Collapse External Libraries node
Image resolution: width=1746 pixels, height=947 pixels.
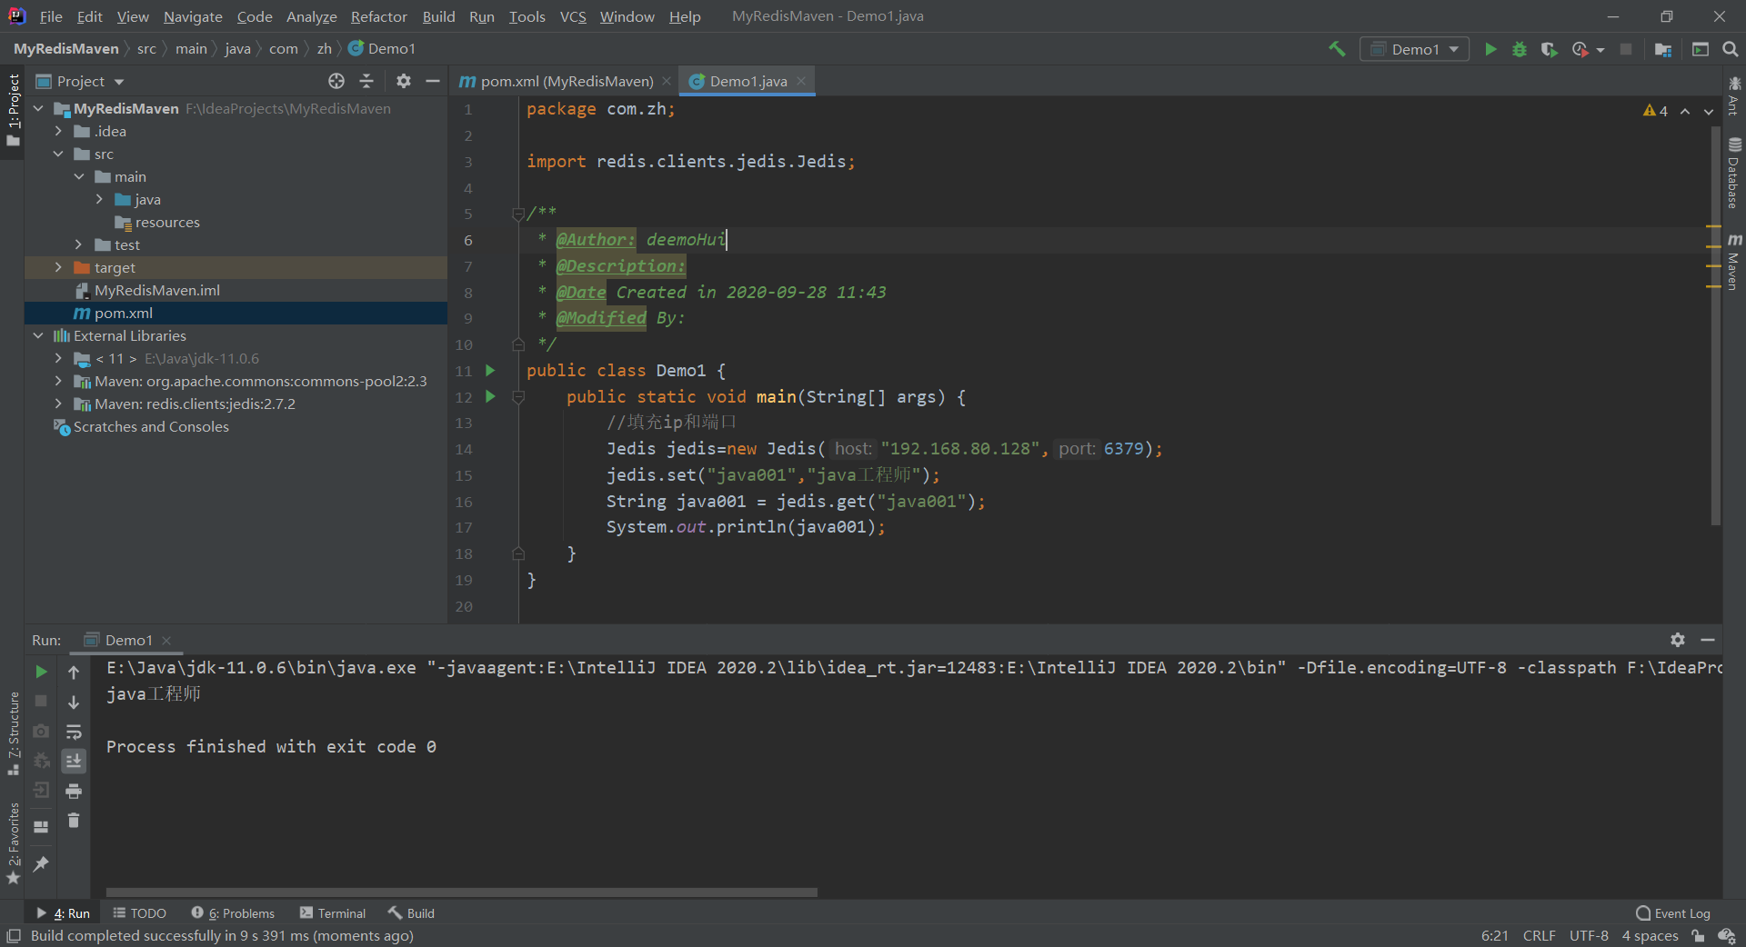[x=38, y=335]
